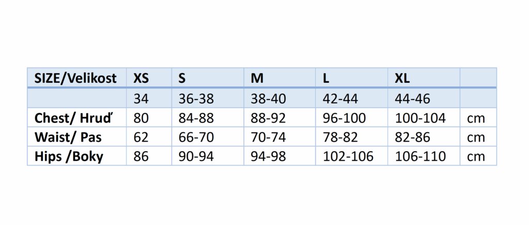Screen dimensions: 529x225
Task: Select the XS column header
Action: (141, 78)
